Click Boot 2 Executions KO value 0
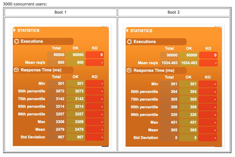The width and height of the screenshot is (235, 157). (208, 55)
